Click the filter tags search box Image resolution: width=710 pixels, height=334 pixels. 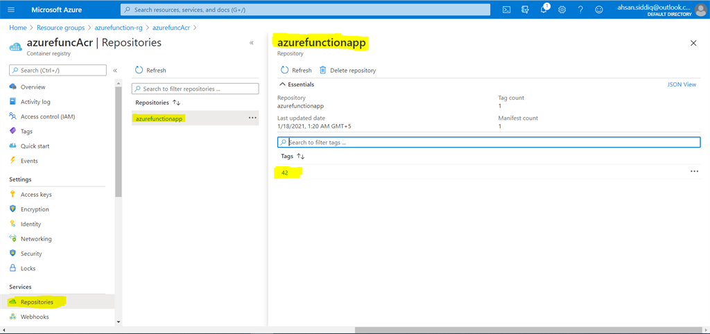click(x=489, y=142)
